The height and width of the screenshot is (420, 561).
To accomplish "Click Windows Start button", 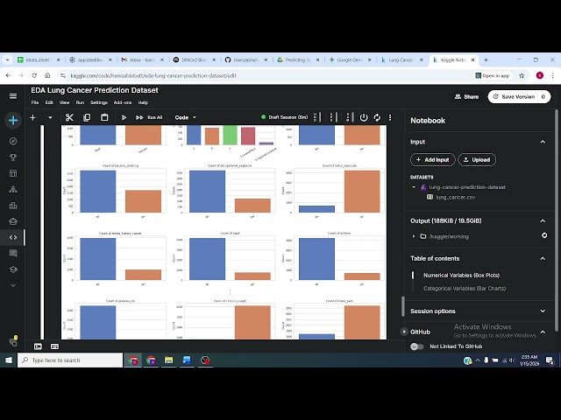I will point(9,360).
